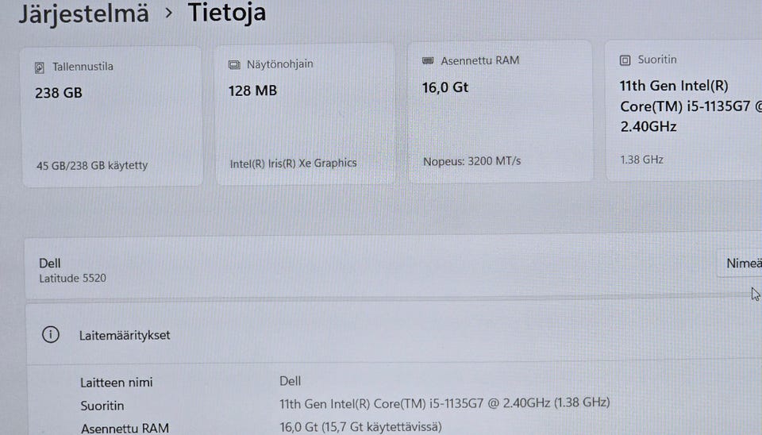Screen dimensions: 762x435
Task: Select the 45 GB/238 GB käytetty text
Action: (92, 166)
